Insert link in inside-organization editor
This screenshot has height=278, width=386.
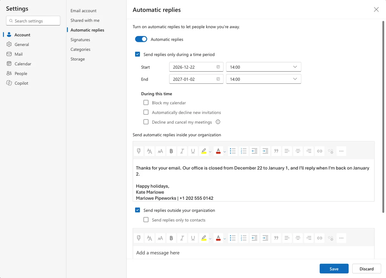(319, 151)
